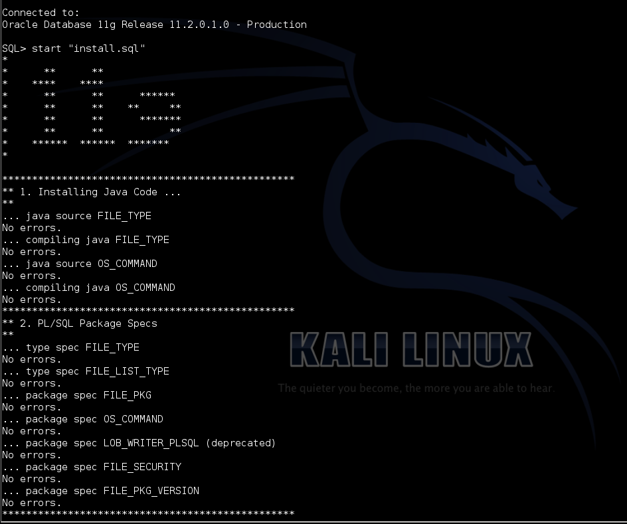
Task: Click the "The quieter you become" tagline
Action: click(x=416, y=388)
